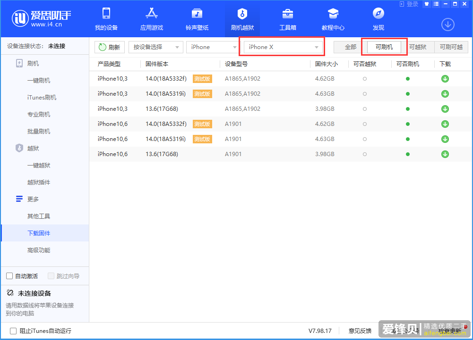The height and width of the screenshot is (340, 473).
Task: Click the www.i4.cn website text
Action: pyautogui.click(x=46, y=25)
